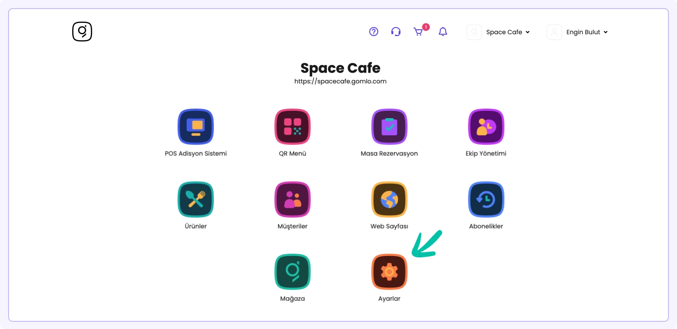Open the POS Adisyon Sistemi app icon

[195, 127]
